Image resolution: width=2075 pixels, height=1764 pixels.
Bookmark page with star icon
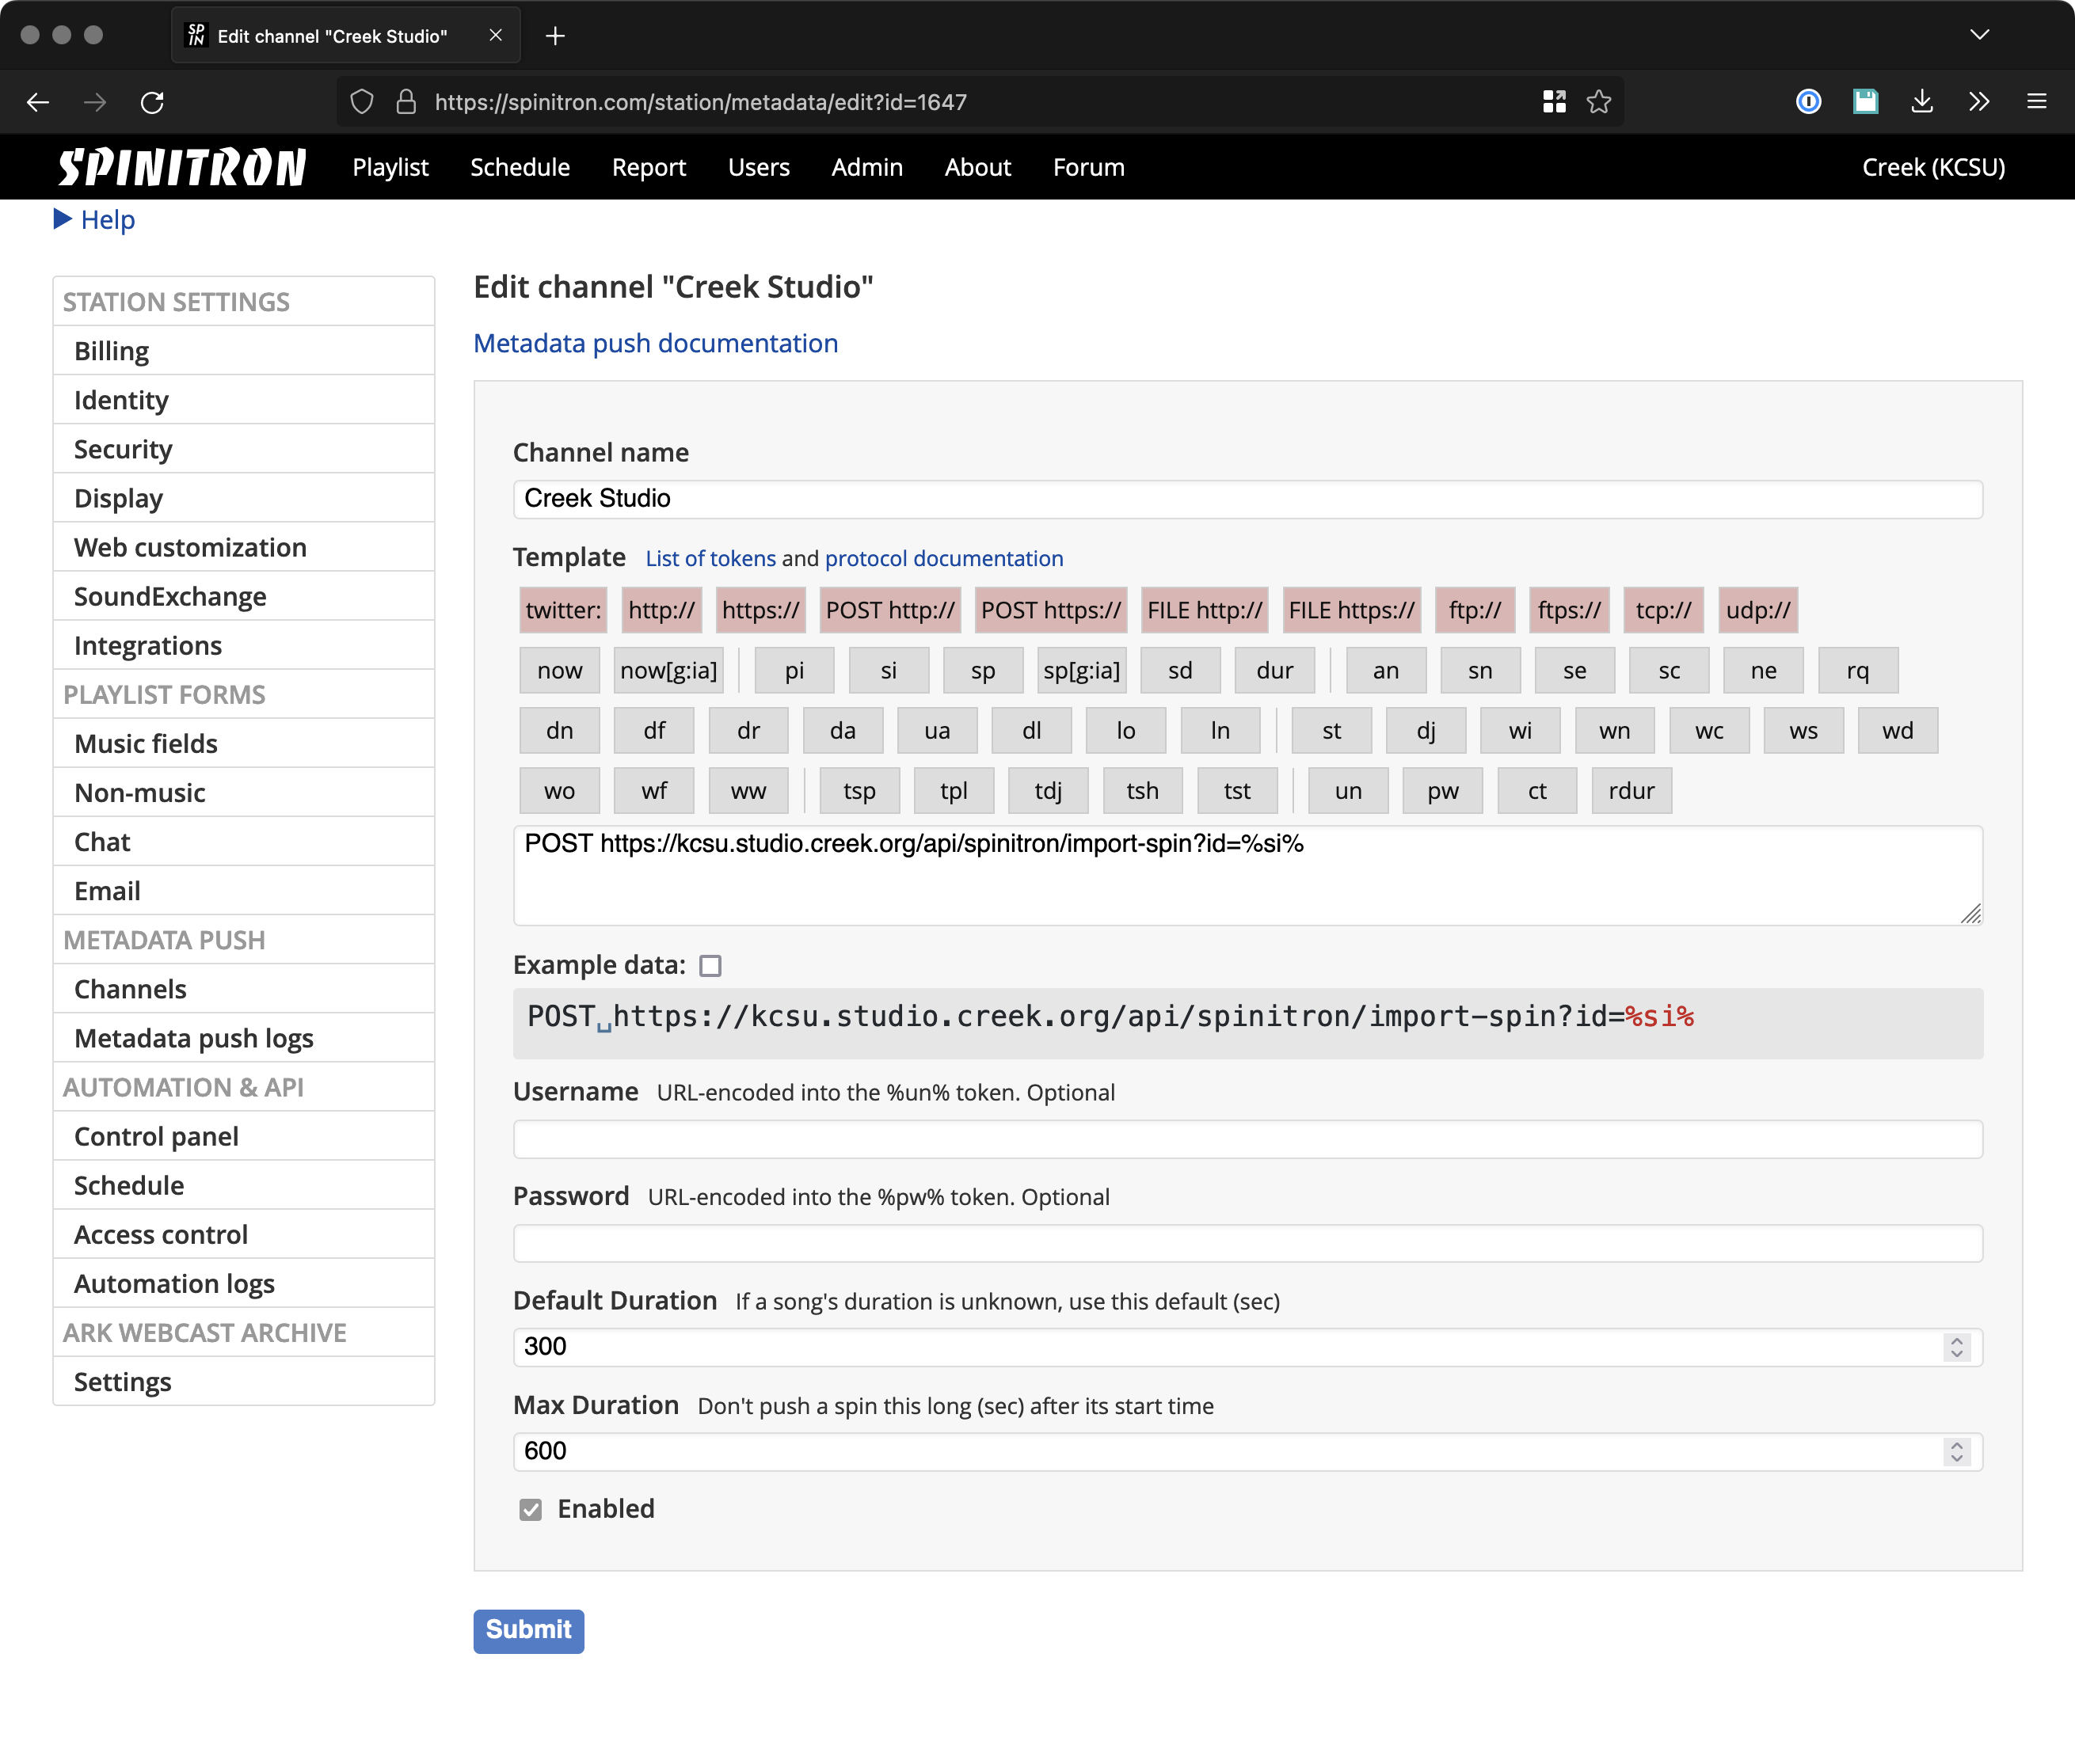[x=1597, y=102]
